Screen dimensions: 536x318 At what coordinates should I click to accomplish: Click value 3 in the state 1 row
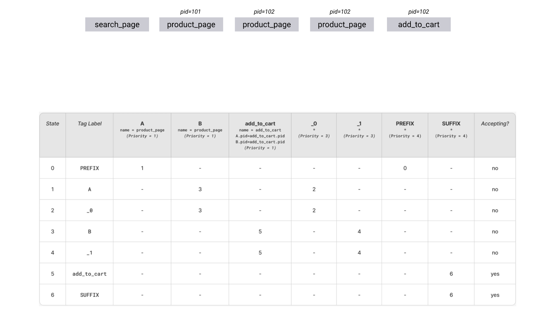click(200, 189)
